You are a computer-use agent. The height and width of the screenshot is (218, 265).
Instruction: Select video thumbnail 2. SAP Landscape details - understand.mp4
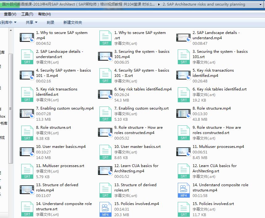click(184, 37)
